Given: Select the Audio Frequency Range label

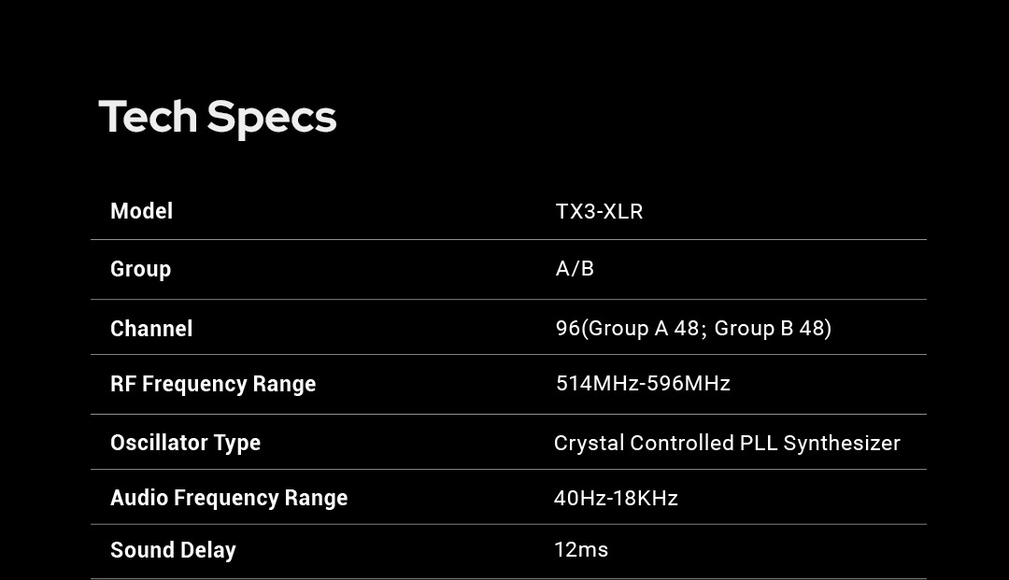Looking at the screenshot, I should click(x=229, y=498).
